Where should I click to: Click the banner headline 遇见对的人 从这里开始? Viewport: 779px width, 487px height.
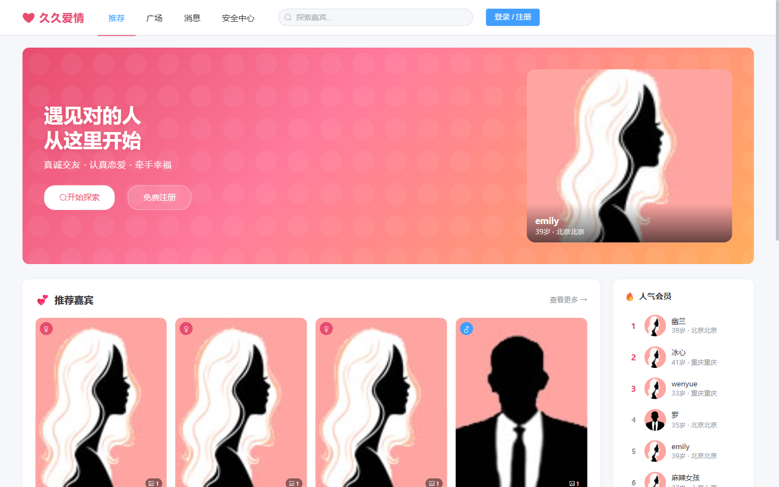click(x=93, y=128)
